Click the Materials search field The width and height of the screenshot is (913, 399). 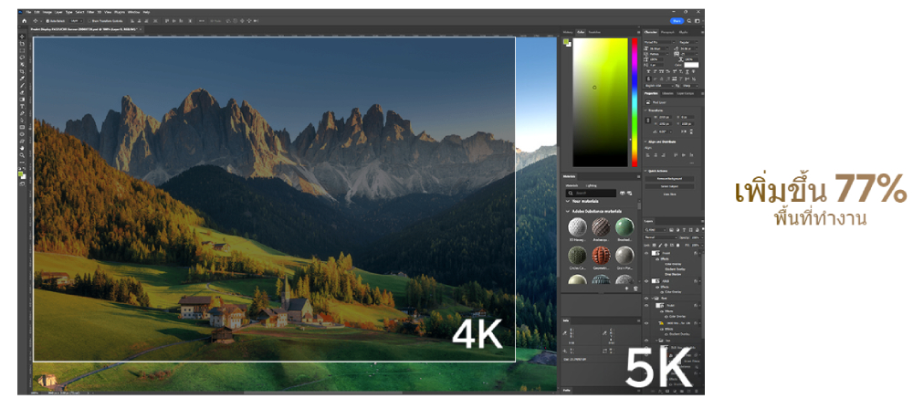[x=591, y=193]
